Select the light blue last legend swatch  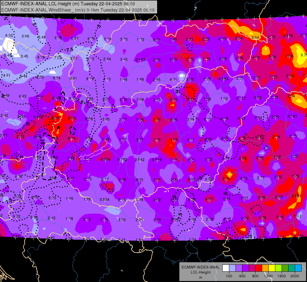pyautogui.click(x=298, y=268)
